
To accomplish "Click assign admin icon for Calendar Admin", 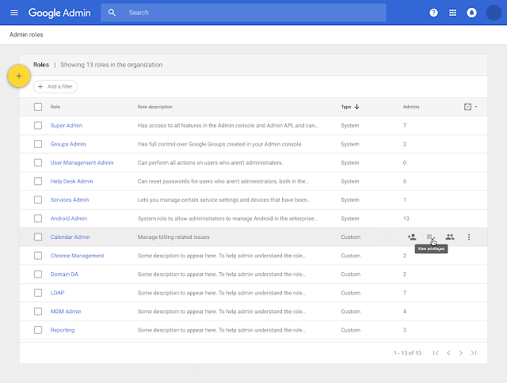I will 411,237.
